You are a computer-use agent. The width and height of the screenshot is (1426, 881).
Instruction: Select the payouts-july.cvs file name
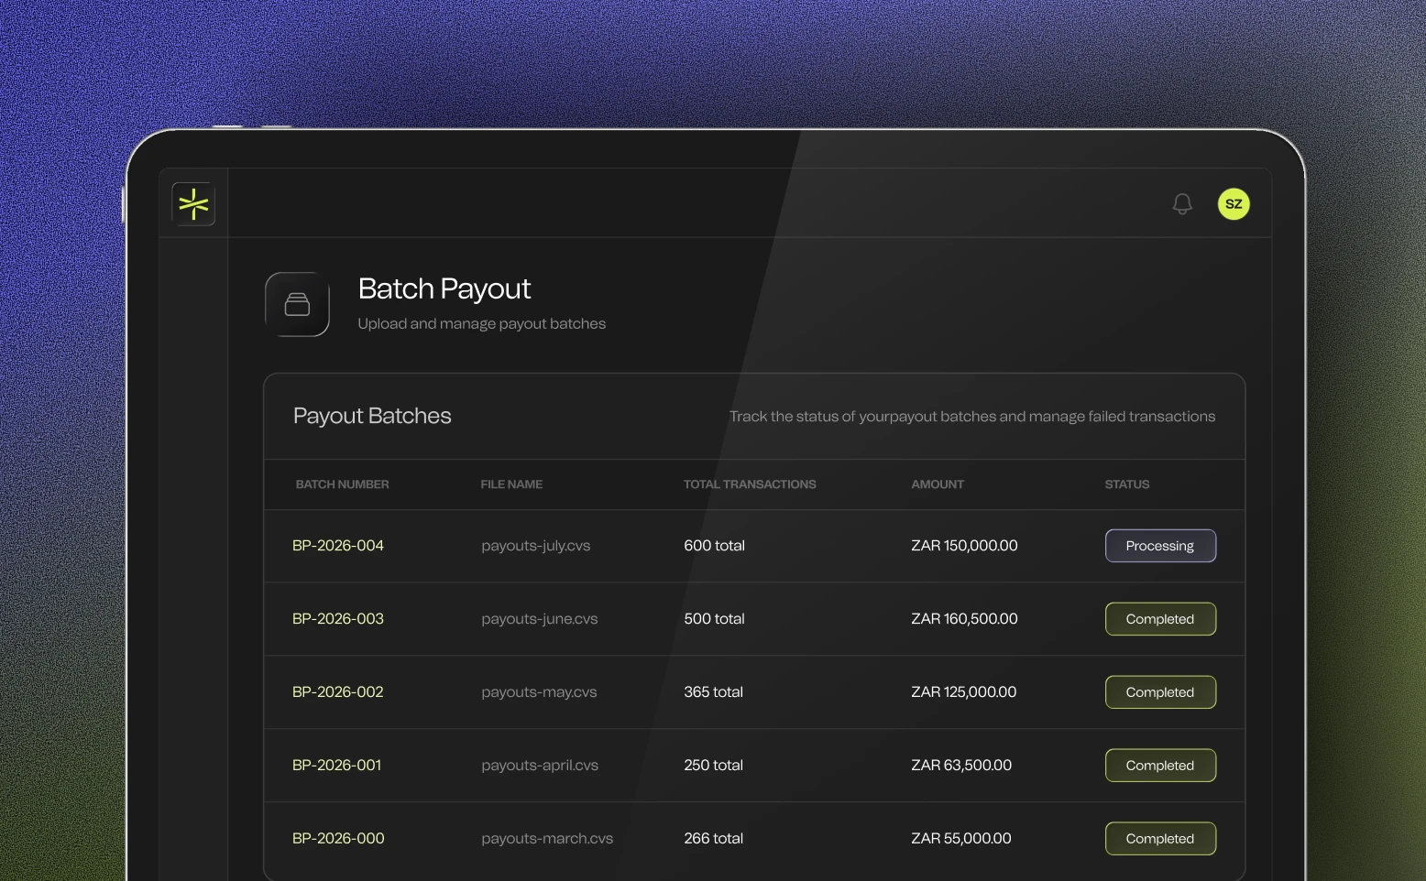[536, 545]
